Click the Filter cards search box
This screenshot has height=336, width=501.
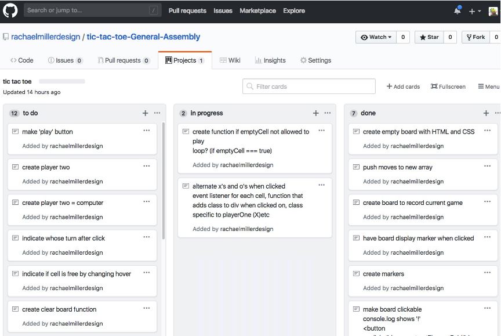pos(309,86)
